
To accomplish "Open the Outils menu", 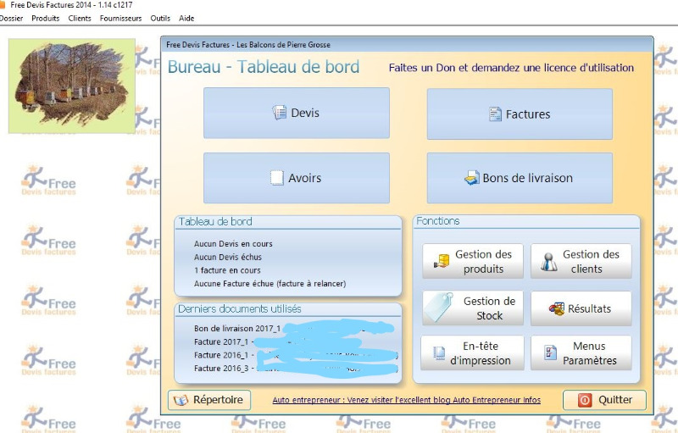I will click(160, 18).
